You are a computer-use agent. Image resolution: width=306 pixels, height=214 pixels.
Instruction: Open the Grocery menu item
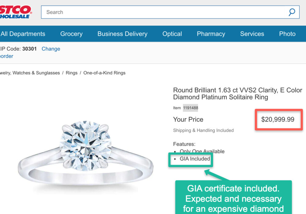[x=71, y=34]
